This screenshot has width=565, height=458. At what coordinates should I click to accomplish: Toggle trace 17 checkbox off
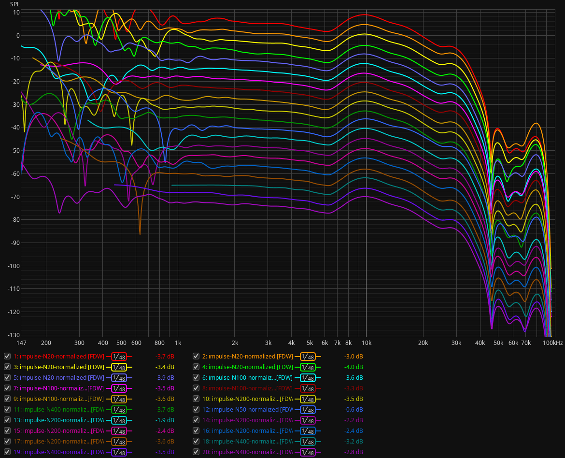[7, 441]
